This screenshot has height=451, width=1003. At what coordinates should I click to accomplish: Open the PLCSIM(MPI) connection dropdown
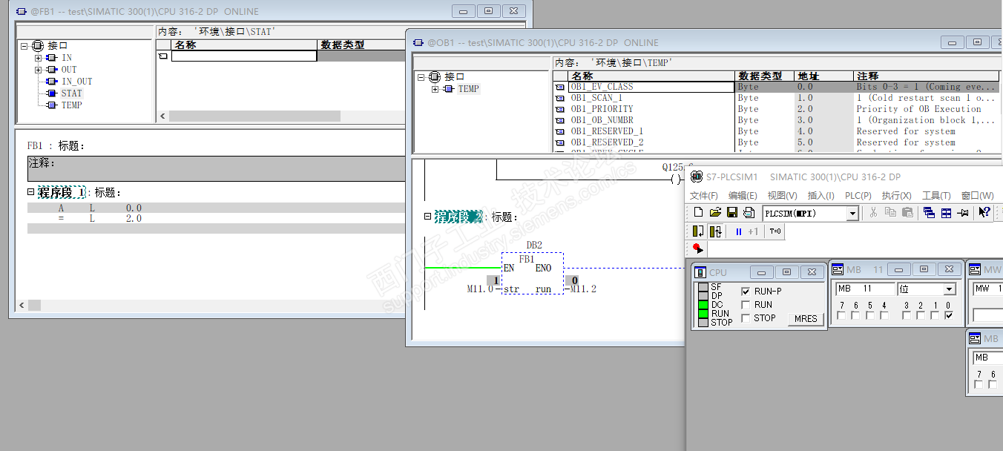click(852, 214)
